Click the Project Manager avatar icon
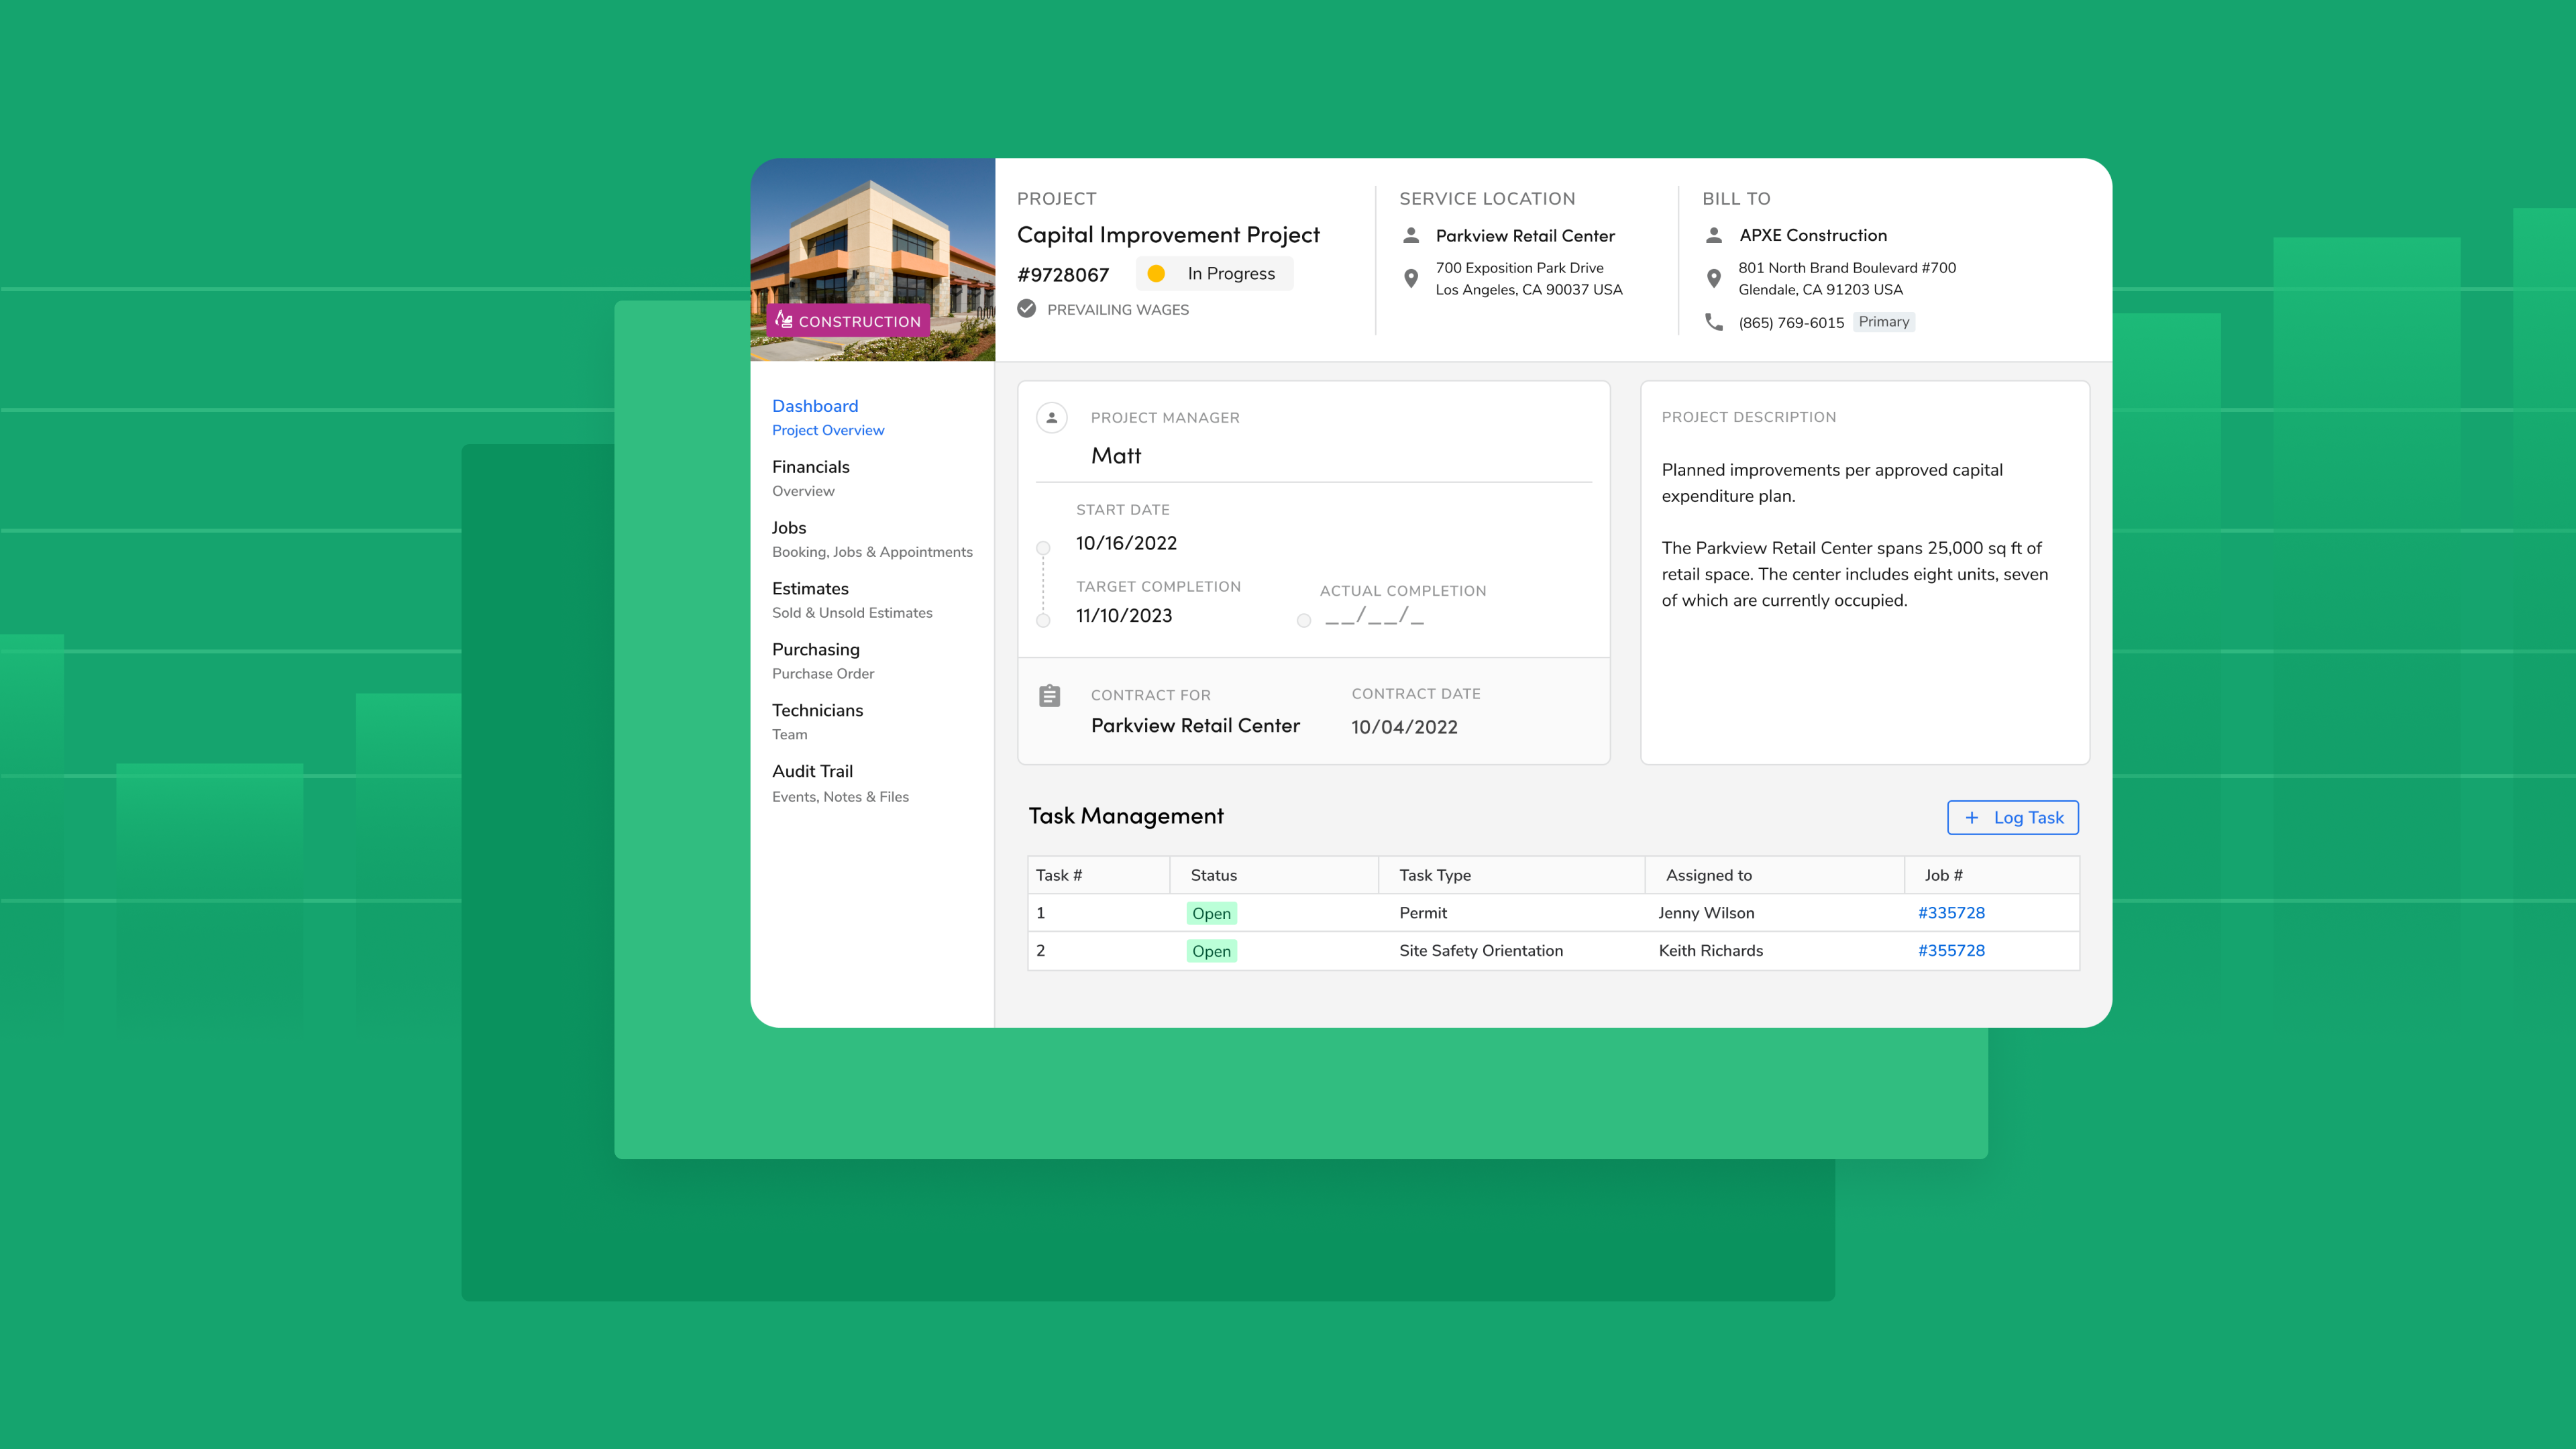The width and height of the screenshot is (2576, 1449). click(1052, 418)
